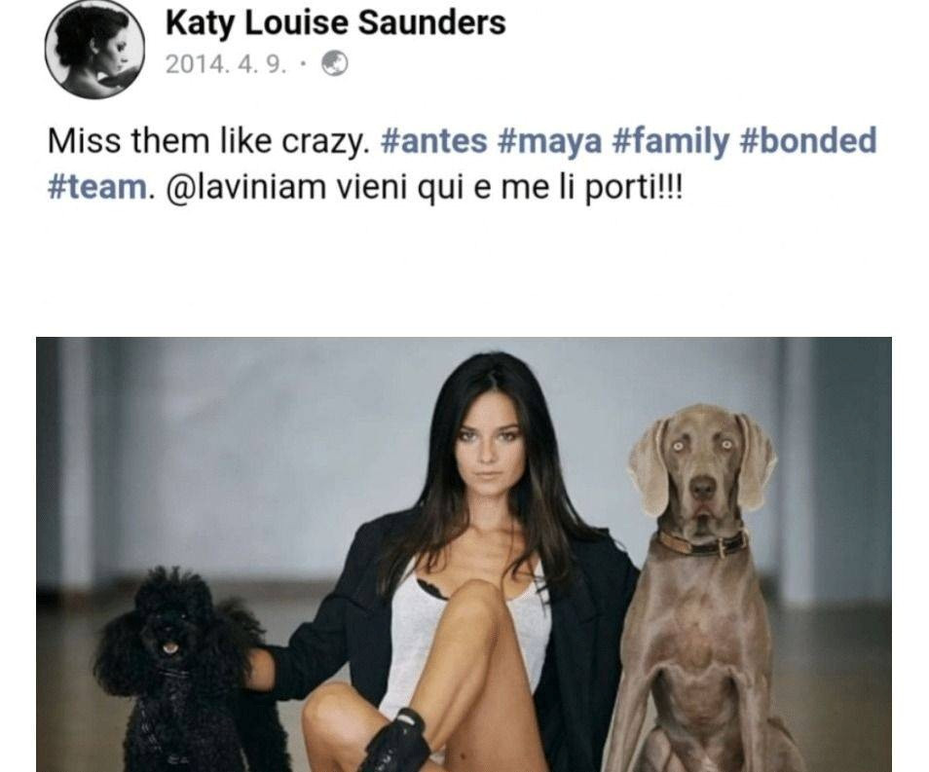Screen dimensions: 929x772
Task: Click the dot separator after the date
Action: pyautogui.click(x=304, y=64)
